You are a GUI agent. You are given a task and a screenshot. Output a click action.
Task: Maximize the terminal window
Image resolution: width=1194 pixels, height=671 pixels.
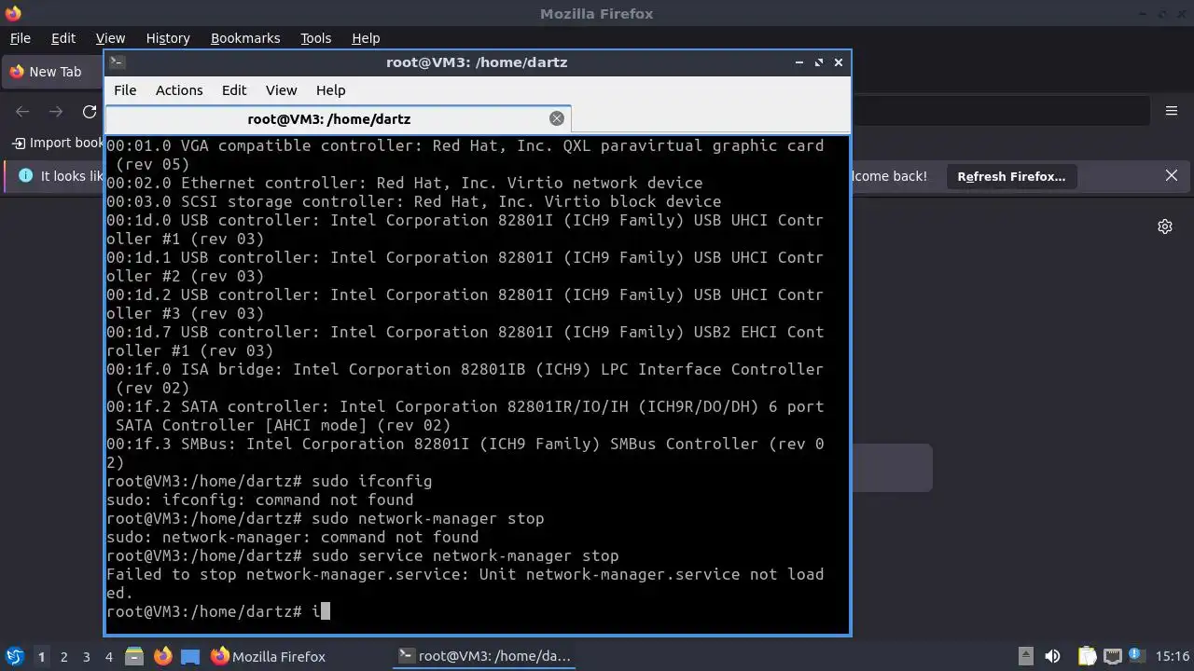pos(819,62)
